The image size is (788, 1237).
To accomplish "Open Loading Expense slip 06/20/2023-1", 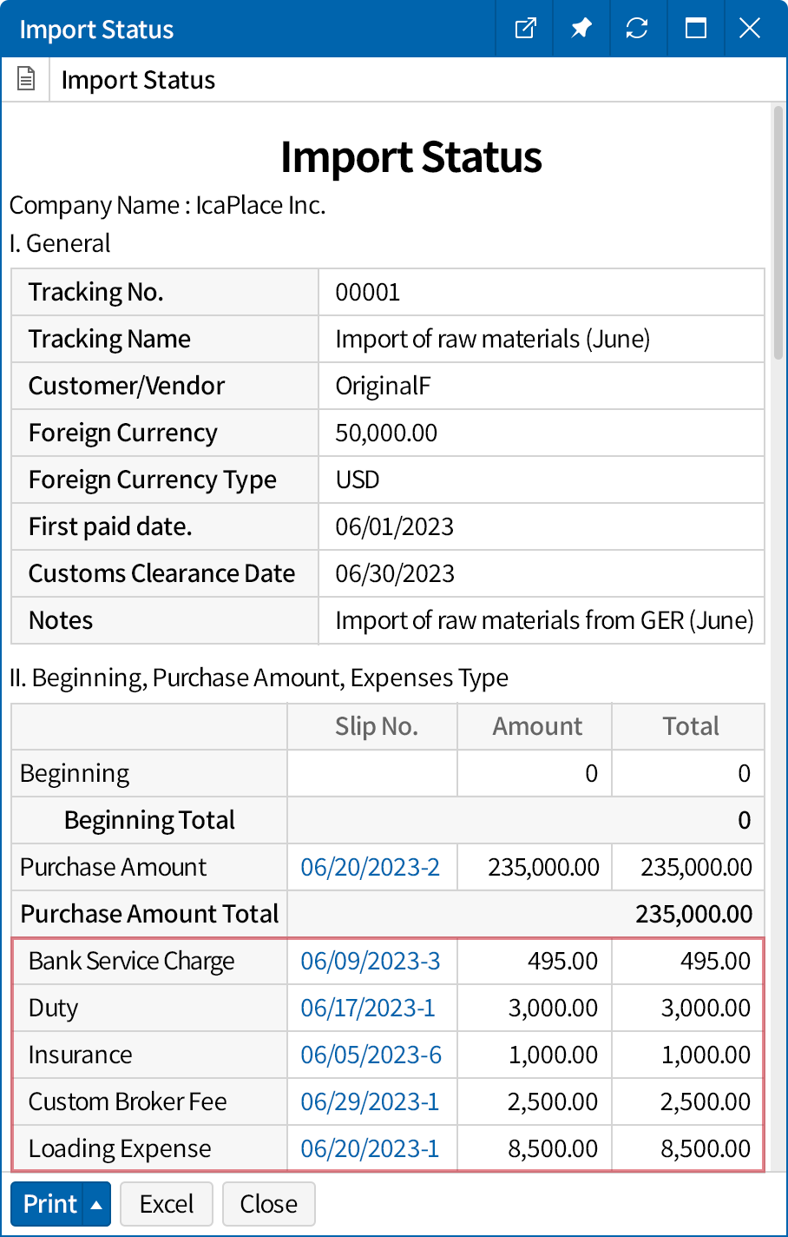I will tap(371, 1148).
